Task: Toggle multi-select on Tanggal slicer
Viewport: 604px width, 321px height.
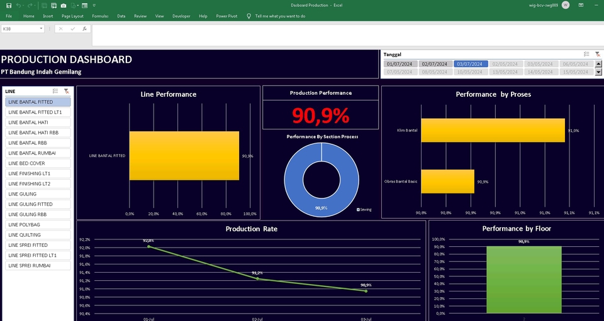Action: coord(586,54)
